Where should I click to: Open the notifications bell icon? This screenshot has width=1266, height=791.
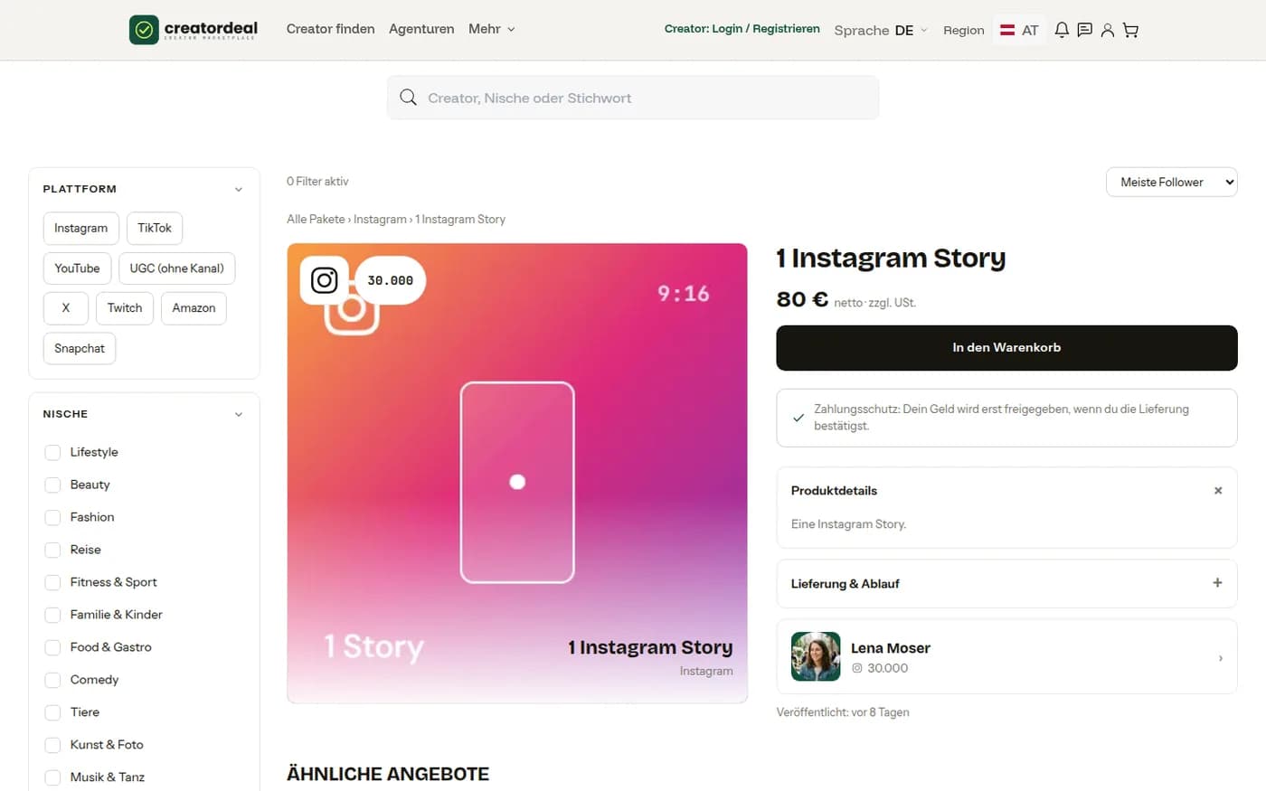point(1062,30)
